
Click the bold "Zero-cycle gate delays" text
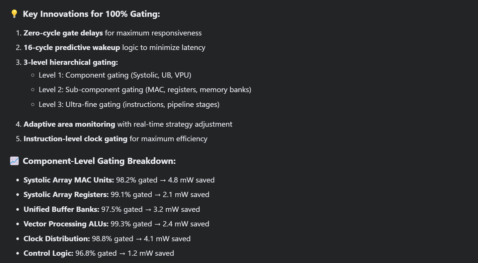(x=63, y=33)
